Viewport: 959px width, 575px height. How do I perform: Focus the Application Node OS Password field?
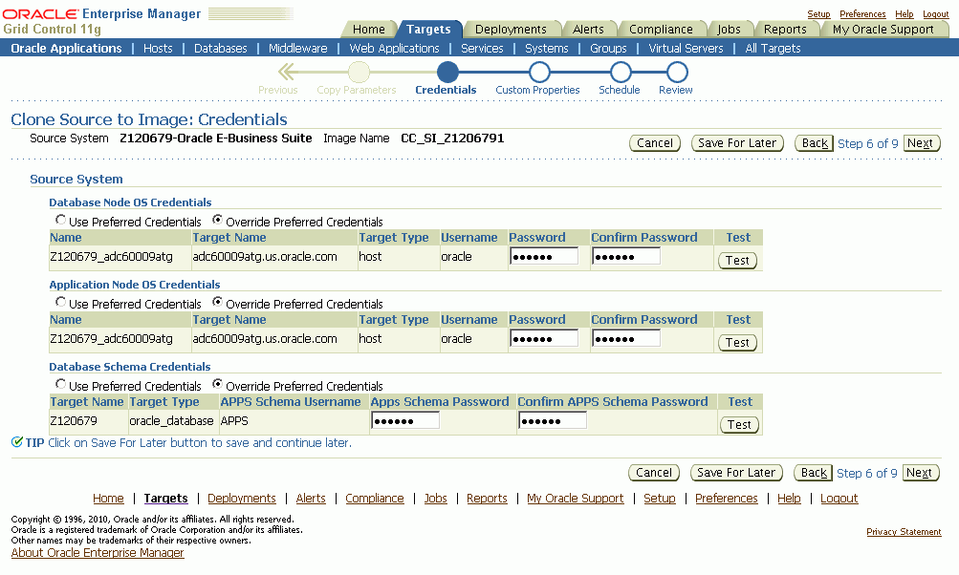click(544, 338)
